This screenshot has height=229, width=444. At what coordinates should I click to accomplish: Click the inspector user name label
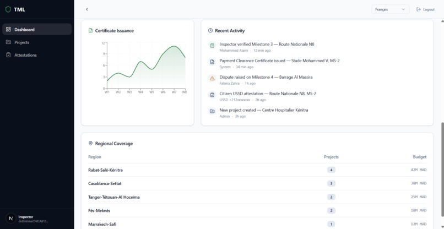point(26,217)
